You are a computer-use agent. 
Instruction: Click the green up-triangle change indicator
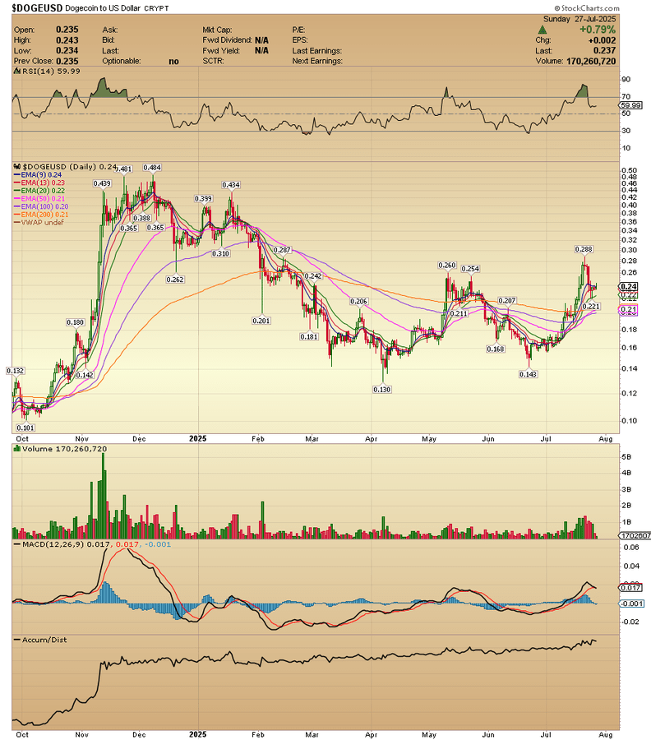542,30
